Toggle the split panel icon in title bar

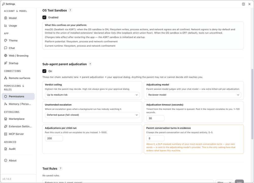click(x=243, y=4)
